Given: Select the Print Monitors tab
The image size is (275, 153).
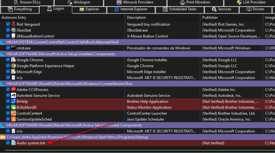Looking at the screenshot, I should coord(195,3).
